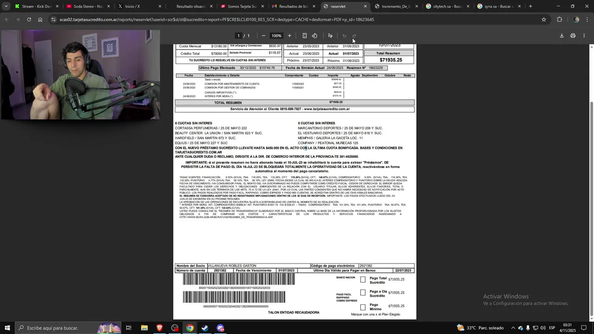
Task: Click ESP keyboard language indicator
Action: click(552, 328)
